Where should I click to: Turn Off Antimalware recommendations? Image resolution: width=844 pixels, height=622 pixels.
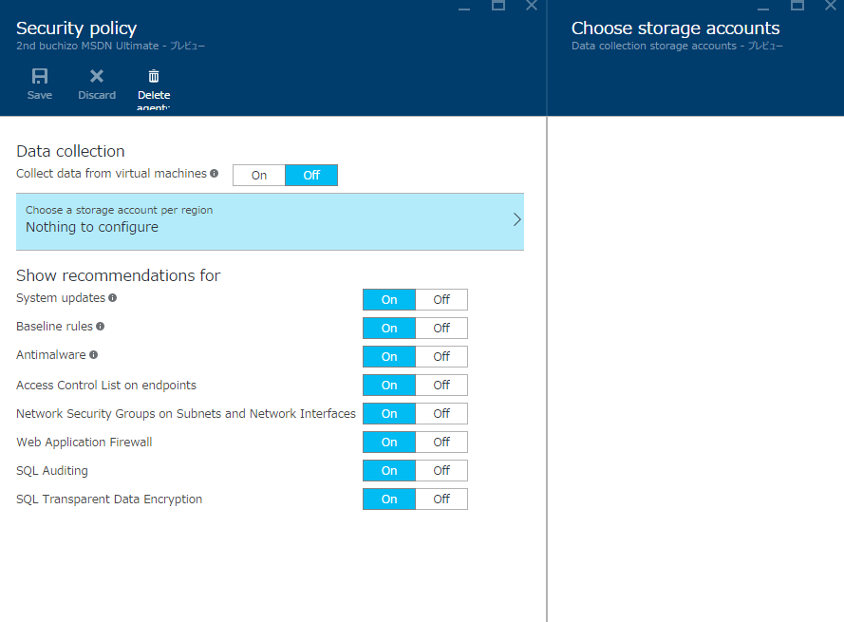tap(441, 356)
